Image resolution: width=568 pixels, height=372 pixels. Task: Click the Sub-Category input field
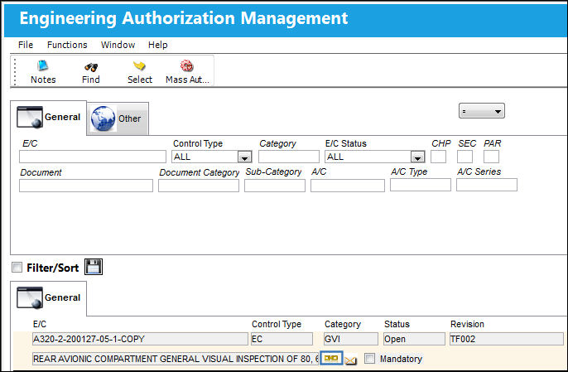pos(275,186)
